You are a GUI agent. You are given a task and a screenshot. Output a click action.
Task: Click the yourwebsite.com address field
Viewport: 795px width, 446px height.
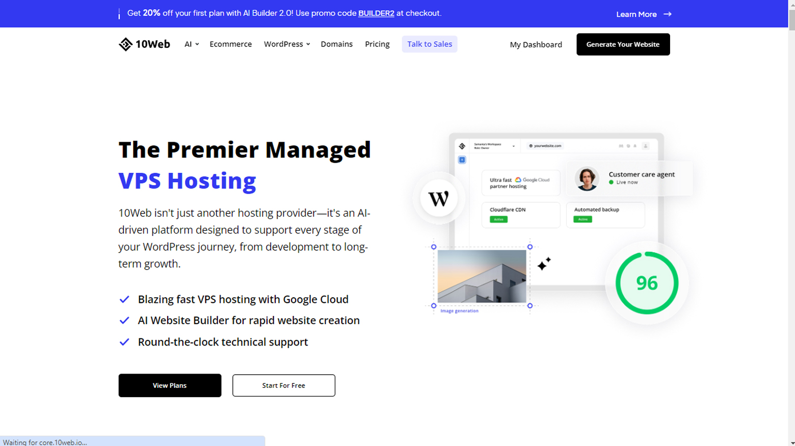[545, 146]
